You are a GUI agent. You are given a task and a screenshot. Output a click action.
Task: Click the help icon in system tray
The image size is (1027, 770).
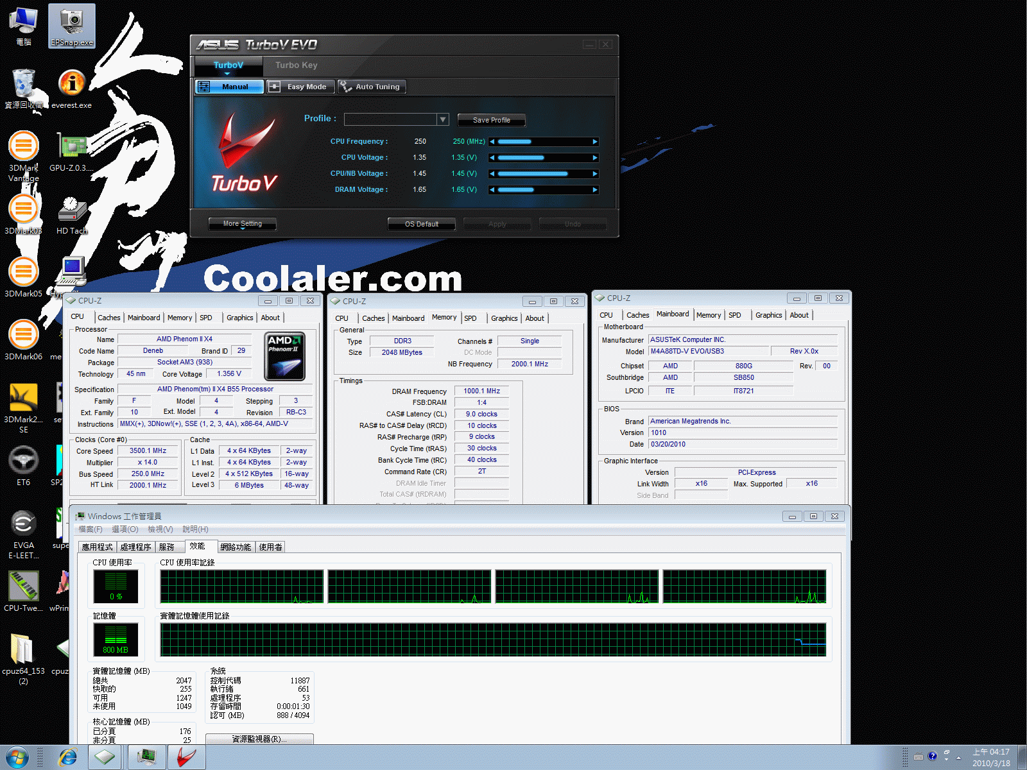click(x=933, y=756)
